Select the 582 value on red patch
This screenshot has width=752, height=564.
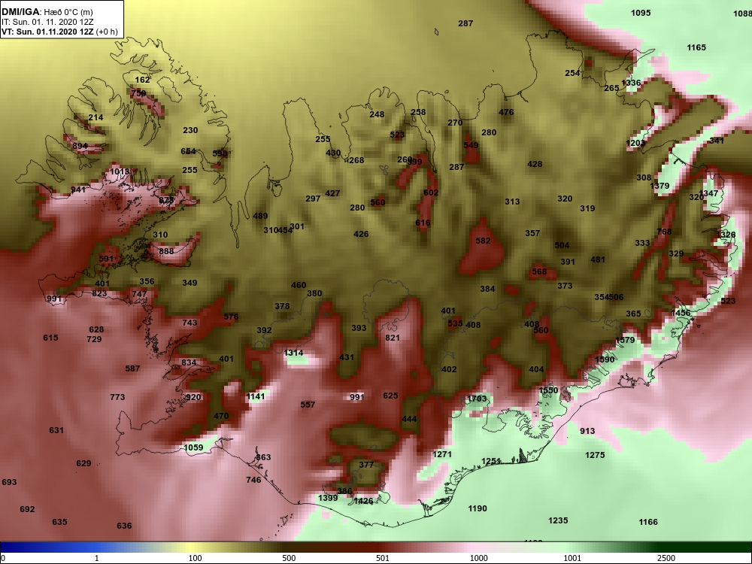tap(483, 241)
